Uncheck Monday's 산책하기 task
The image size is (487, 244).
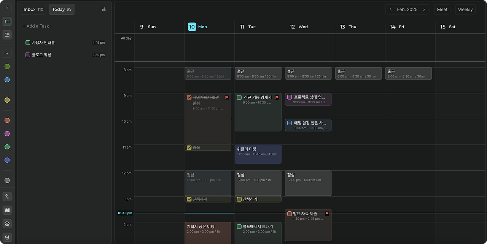(189, 199)
